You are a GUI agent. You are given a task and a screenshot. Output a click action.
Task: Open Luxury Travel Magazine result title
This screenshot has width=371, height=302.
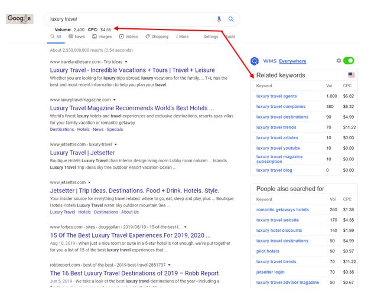(132, 108)
